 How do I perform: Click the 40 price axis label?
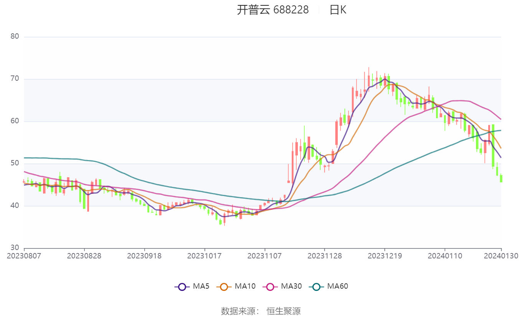[15, 206]
